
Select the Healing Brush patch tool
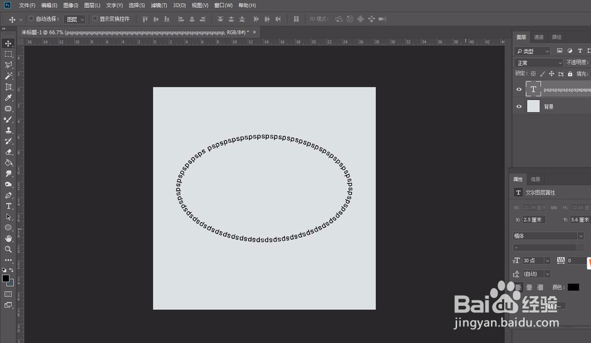point(8,109)
